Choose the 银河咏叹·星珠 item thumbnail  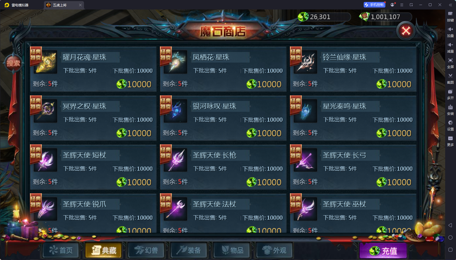[x=175, y=111]
